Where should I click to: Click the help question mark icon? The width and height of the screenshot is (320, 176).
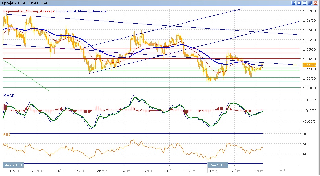[294, 3]
